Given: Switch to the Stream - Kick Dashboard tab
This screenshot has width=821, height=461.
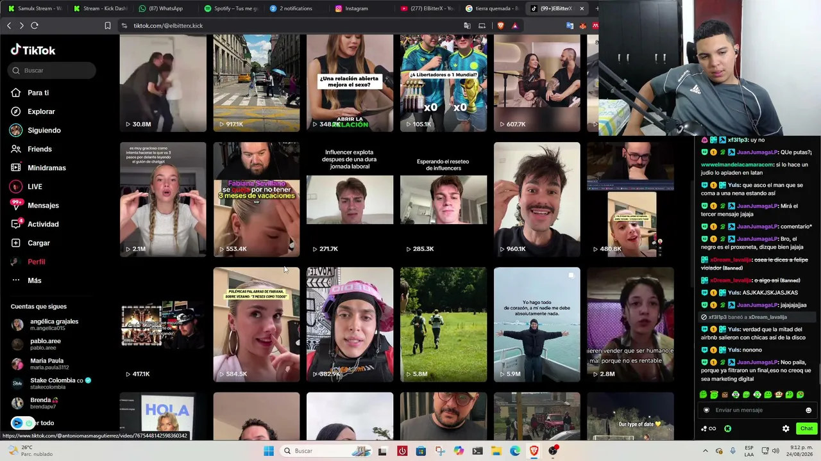Looking at the screenshot, I should click(x=101, y=8).
